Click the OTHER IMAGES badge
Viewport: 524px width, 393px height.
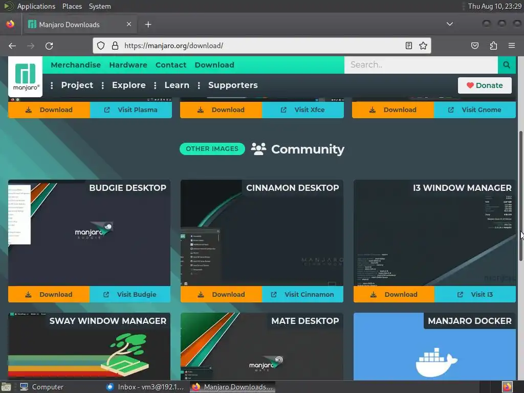tap(212, 149)
